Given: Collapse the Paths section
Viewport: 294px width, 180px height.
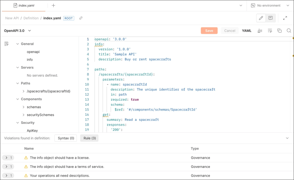Looking at the screenshot, I should 18,83.
